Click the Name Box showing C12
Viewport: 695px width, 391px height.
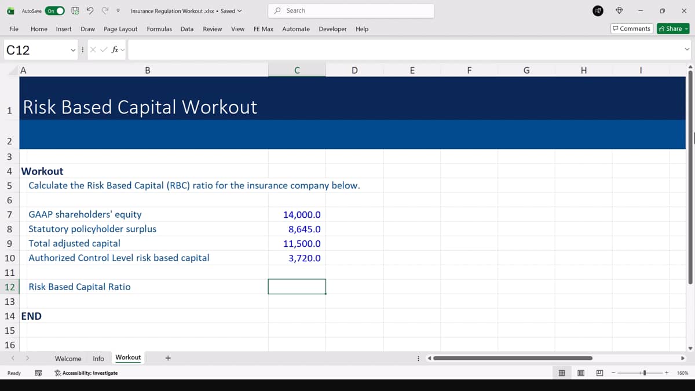36,50
